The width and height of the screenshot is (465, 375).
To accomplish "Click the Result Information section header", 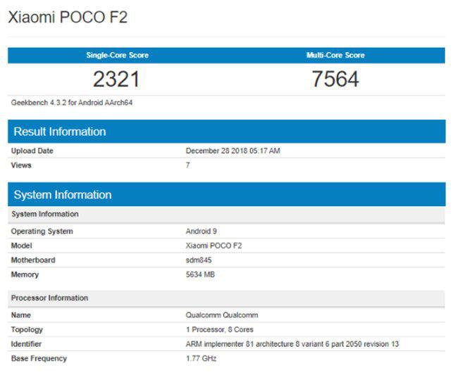I will pyautogui.click(x=227, y=132).
